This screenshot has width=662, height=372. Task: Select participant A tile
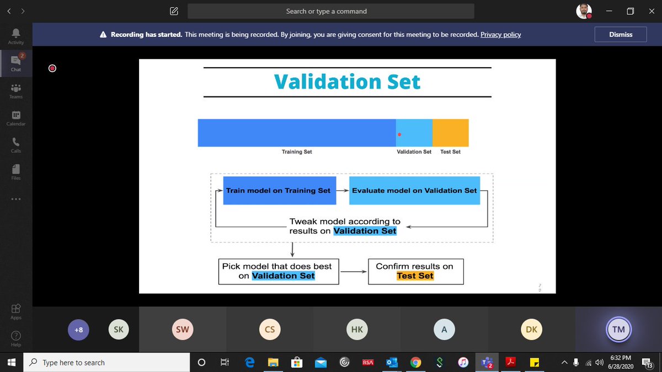(444, 330)
